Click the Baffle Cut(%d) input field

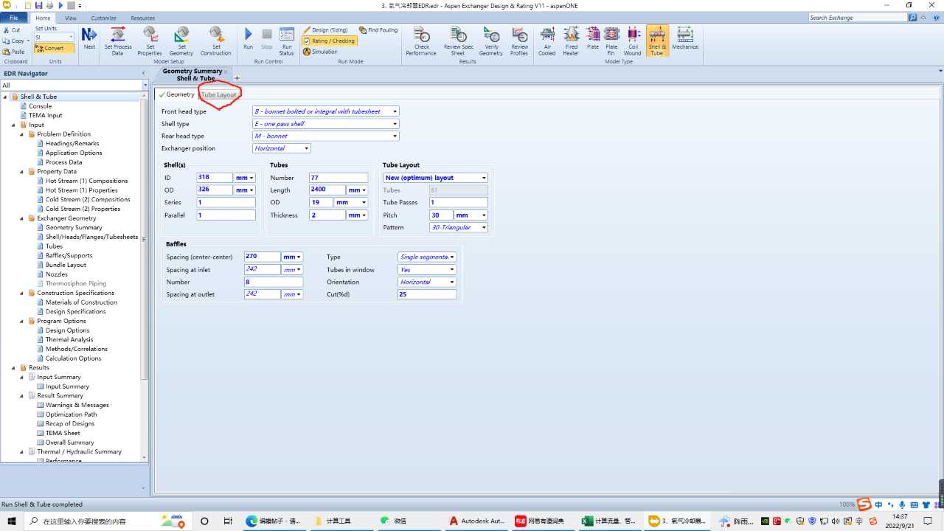point(427,294)
